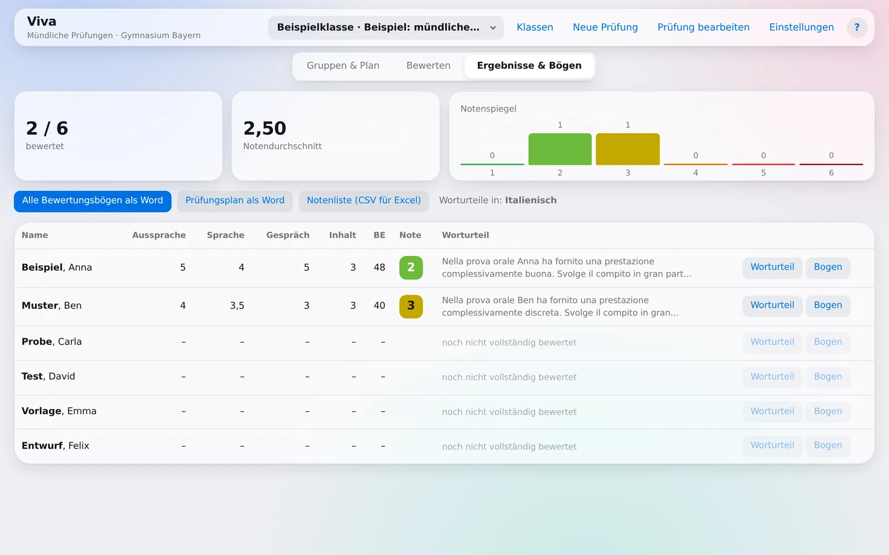This screenshot has height=555, width=889.
Task: Click Anna's Italian Worturteil text preview
Action: tap(567, 268)
